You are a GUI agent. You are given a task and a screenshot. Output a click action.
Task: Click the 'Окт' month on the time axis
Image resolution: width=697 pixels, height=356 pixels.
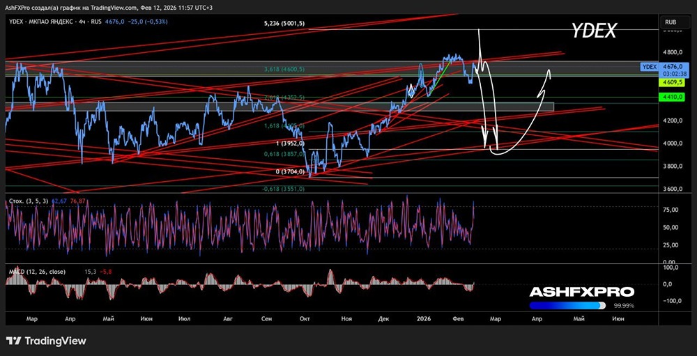click(x=305, y=318)
